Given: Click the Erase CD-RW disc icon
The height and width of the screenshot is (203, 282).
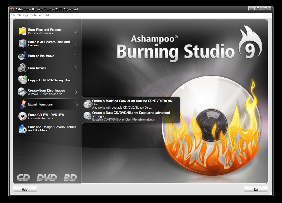Looking at the screenshot, I should coord(22,116).
